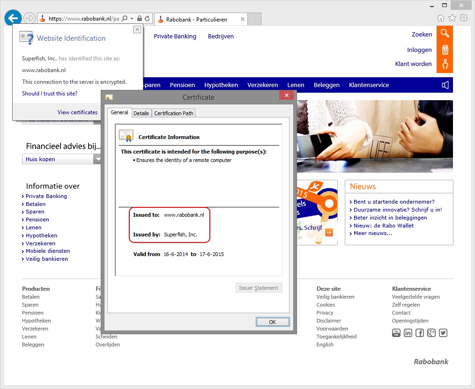Select Klantenservice in the blue navigation bar
This screenshot has width=475, height=389.
pos(369,85)
